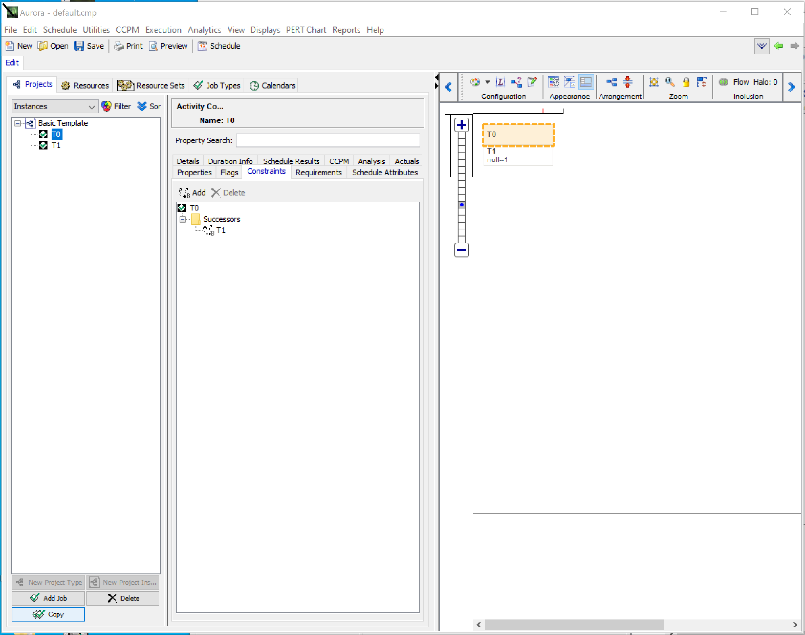Select T0 in the project tree
The width and height of the screenshot is (805, 635).
(x=56, y=134)
